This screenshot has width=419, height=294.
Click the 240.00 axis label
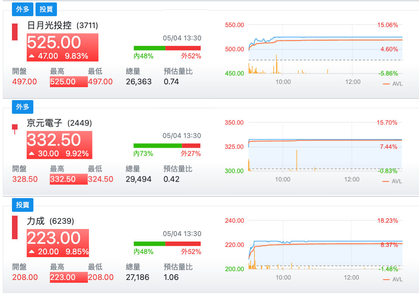234,221
